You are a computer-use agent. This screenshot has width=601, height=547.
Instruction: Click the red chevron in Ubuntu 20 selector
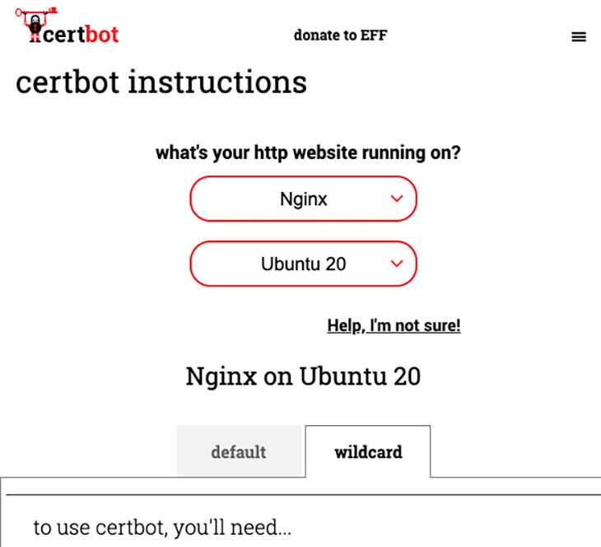click(397, 264)
